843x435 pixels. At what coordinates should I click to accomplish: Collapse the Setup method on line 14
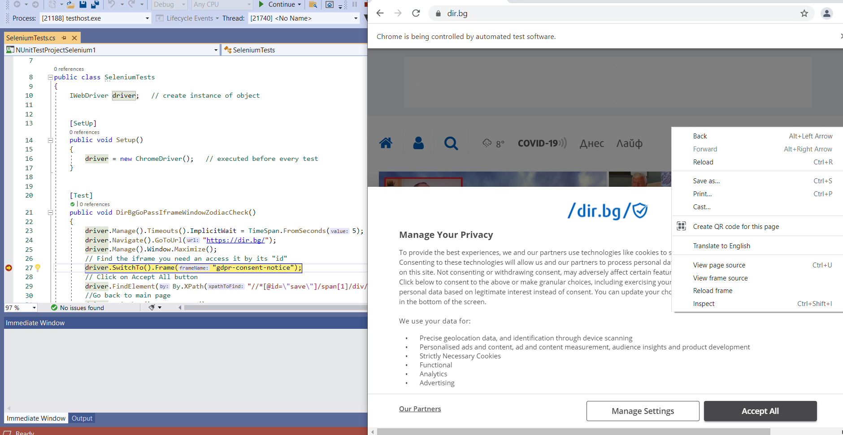coord(50,140)
